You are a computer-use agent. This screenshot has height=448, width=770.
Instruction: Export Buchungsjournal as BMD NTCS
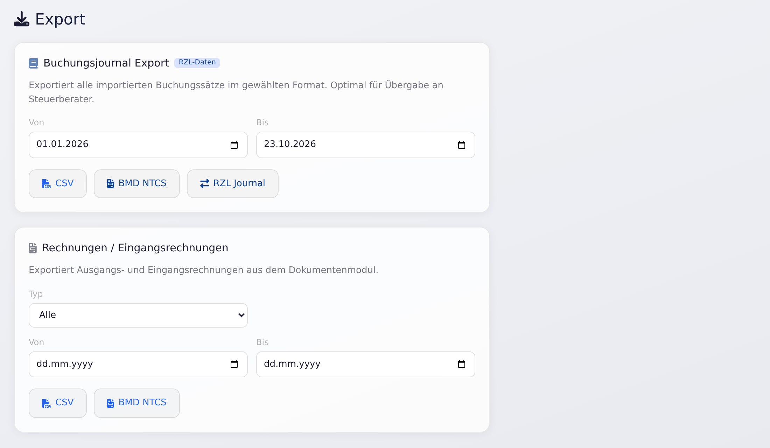click(137, 184)
